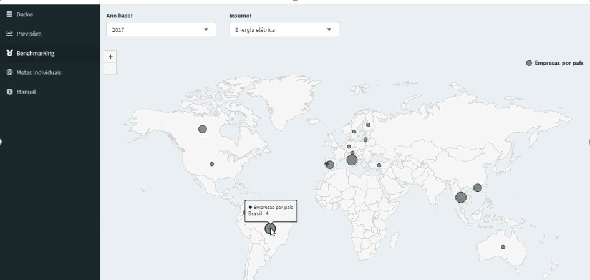
Task: Click the Dados database icon
Action: pos(9,14)
